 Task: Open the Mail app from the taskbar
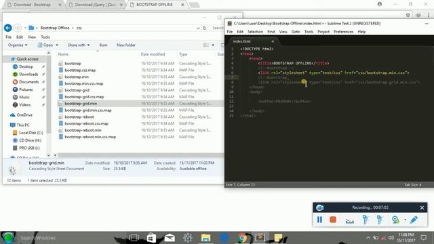tap(170, 238)
